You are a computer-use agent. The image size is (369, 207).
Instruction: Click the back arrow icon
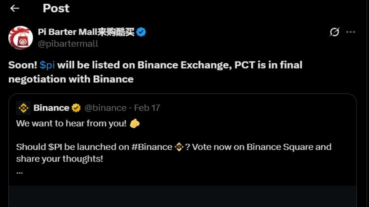click(x=15, y=8)
